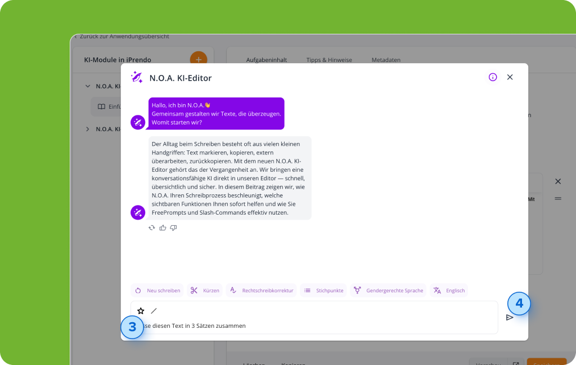Give the response a thumbs down
This screenshot has height=365, width=576.
pos(173,228)
